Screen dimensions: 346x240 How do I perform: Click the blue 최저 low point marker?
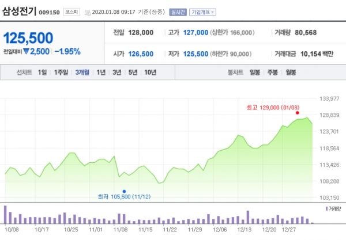(x=124, y=191)
